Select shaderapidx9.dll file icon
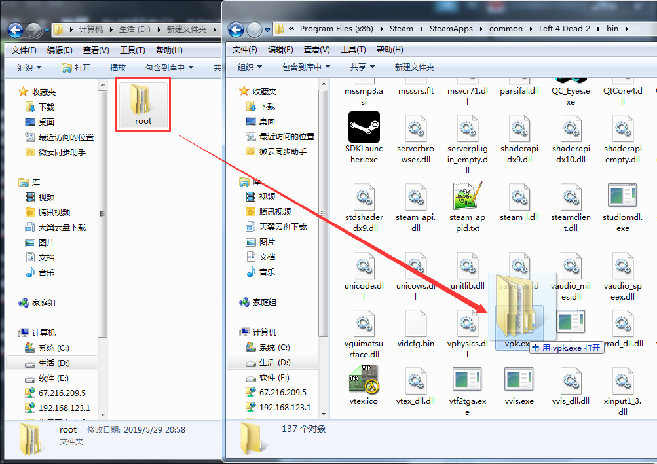Screen dimensions: 657x464 [x=519, y=128]
